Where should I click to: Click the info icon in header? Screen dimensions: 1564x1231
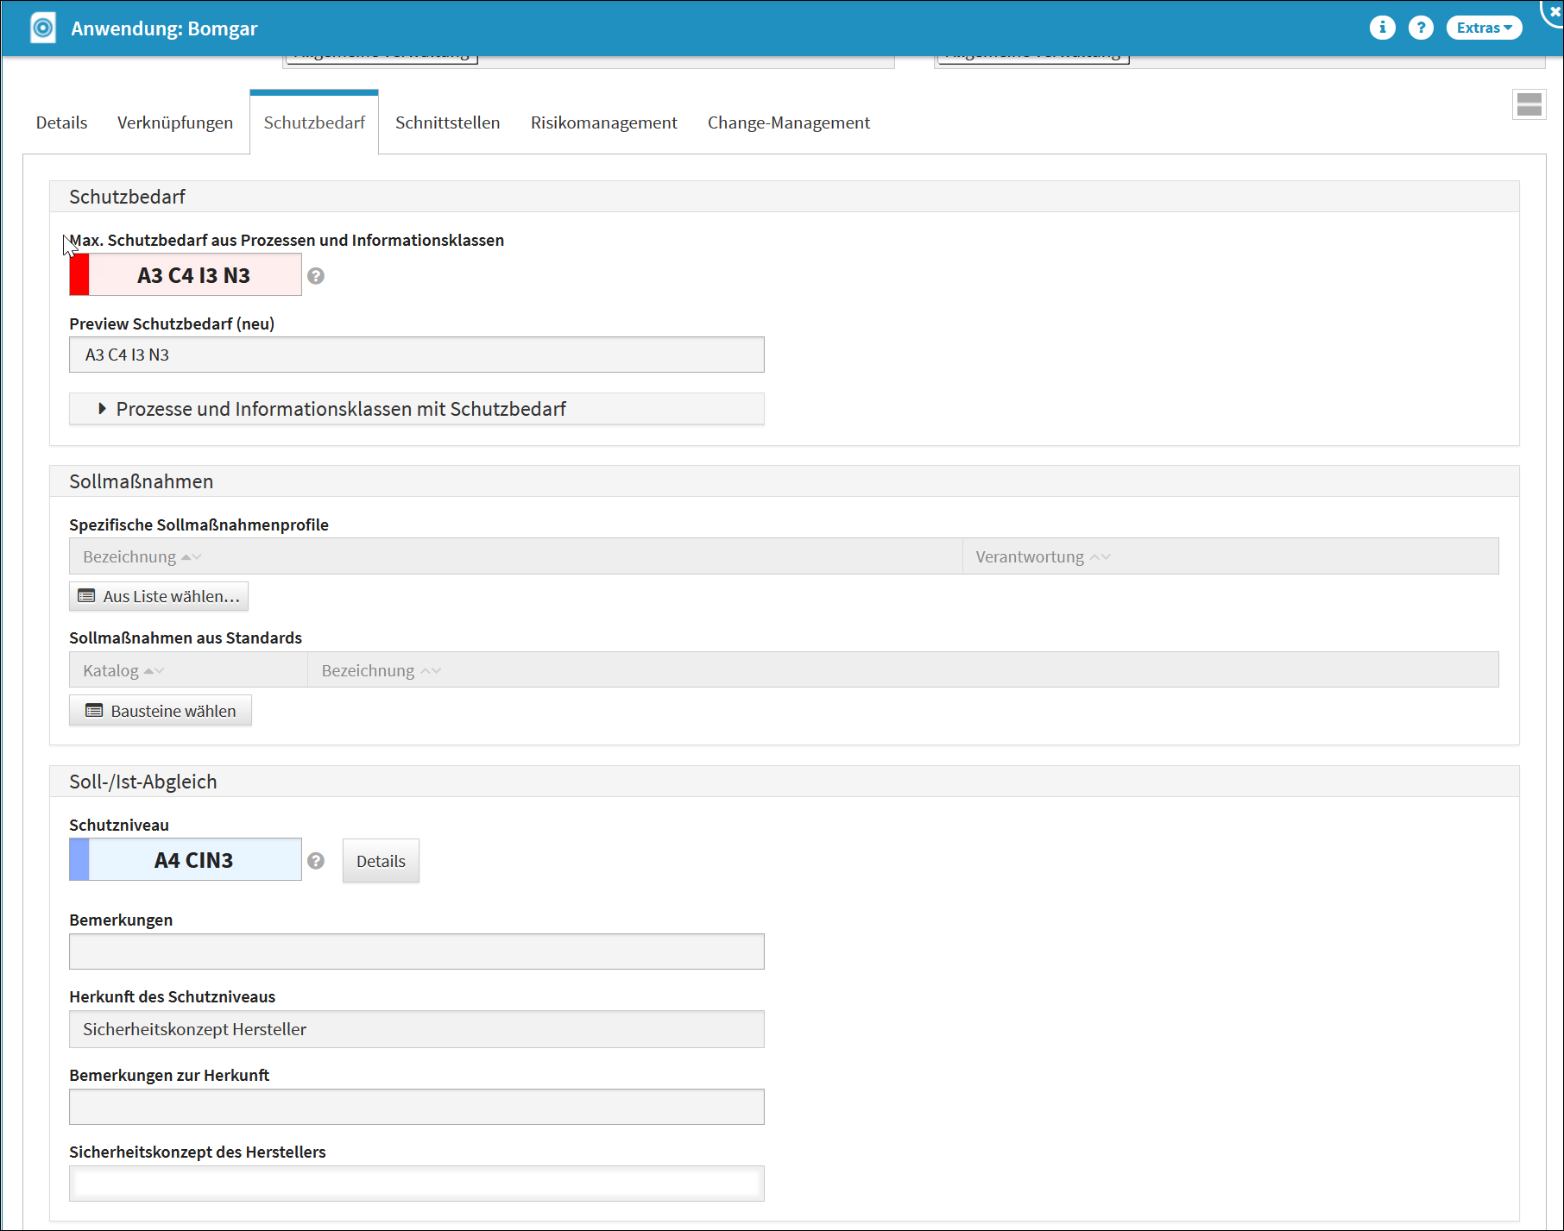pyautogui.click(x=1382, y=28)
